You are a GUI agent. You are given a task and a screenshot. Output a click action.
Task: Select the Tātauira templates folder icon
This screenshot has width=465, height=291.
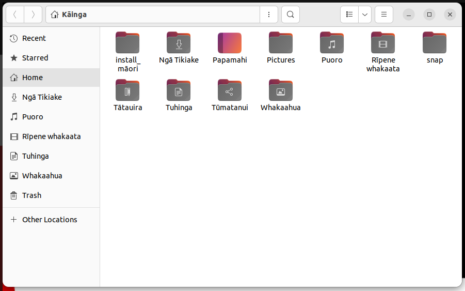coord(127,90)
